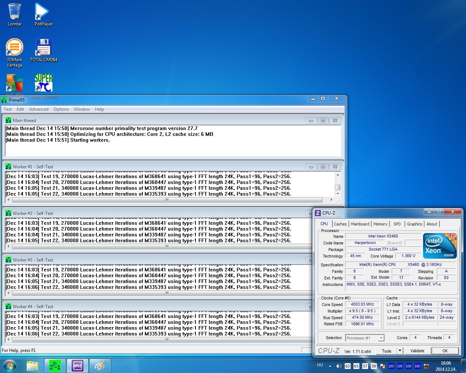Open the Window menu in Prime95
The width and height of the screenshot is (466, 373).
[82, 109]
